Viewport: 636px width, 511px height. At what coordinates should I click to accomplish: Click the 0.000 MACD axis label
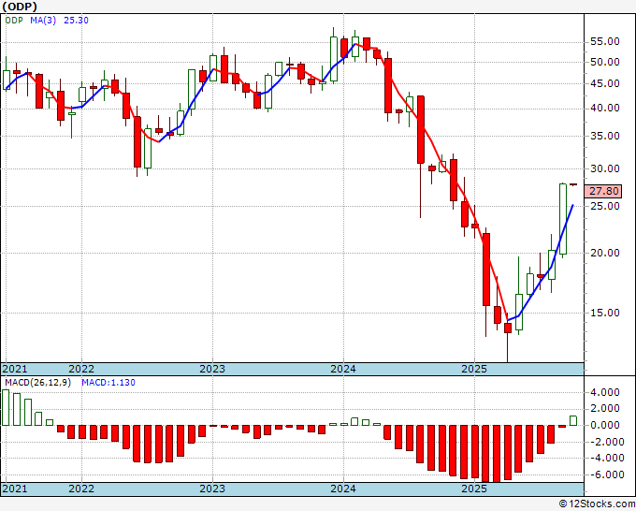605,425
